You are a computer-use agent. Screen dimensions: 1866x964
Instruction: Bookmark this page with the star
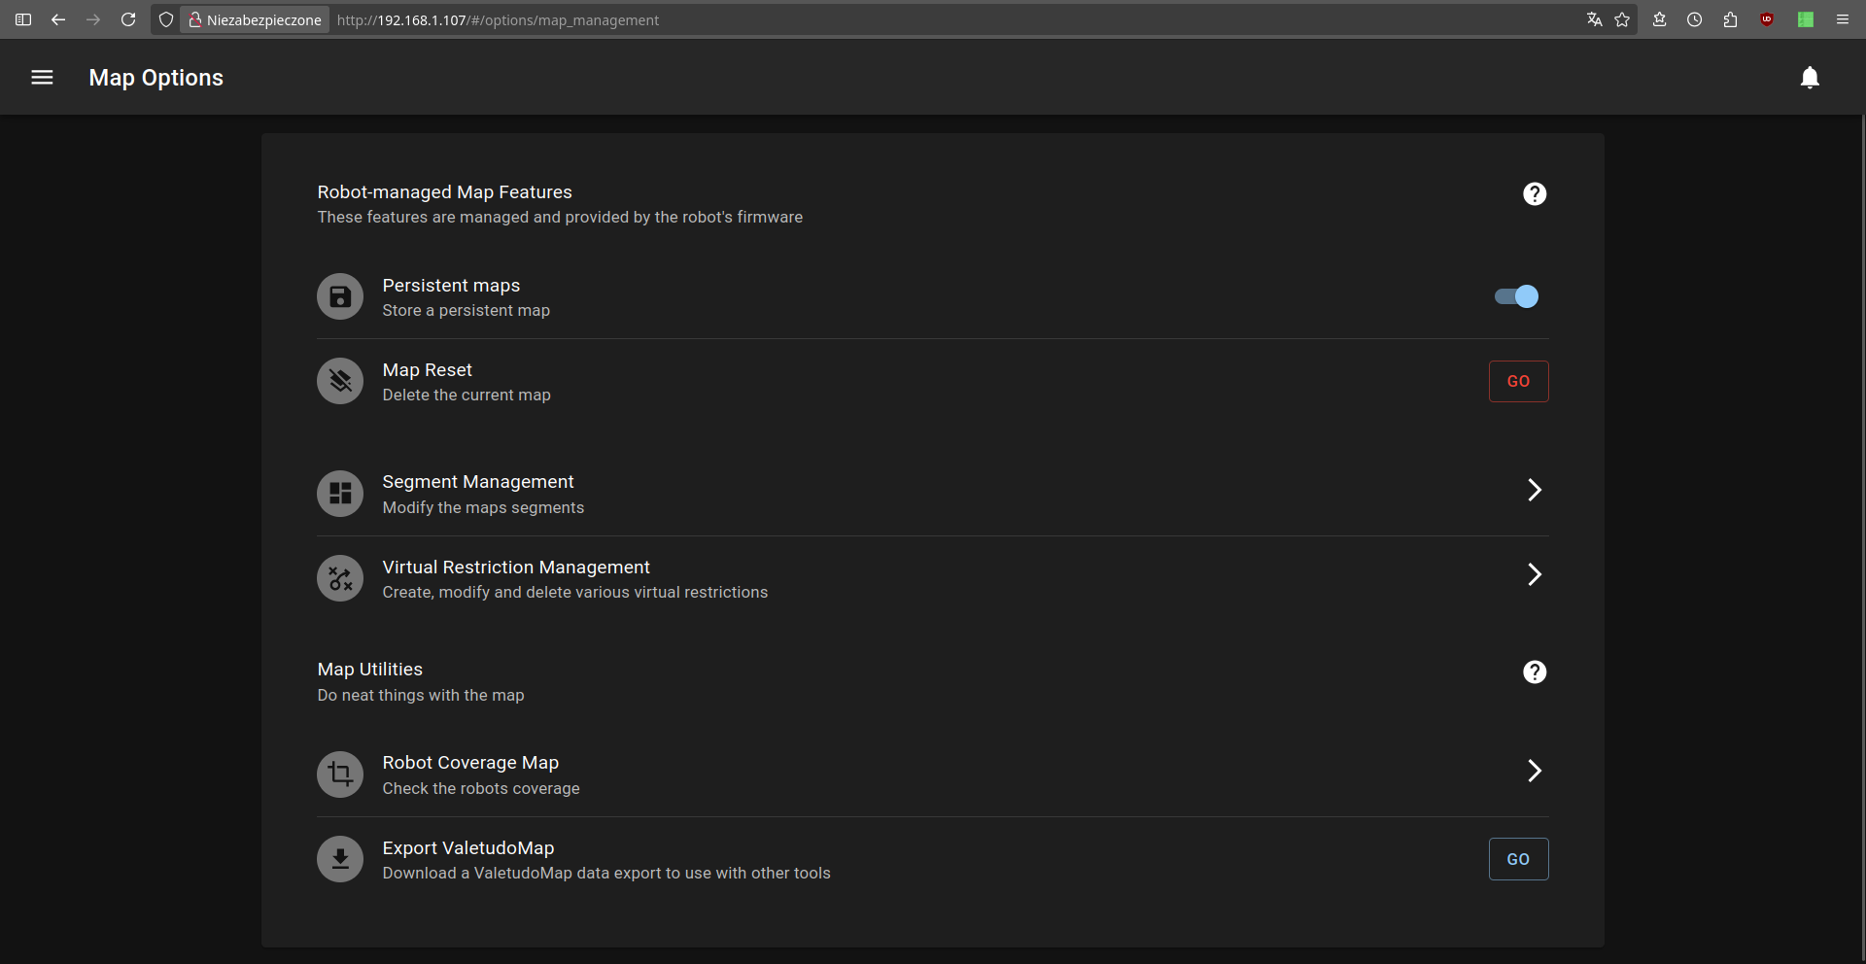click(1622, 20)
